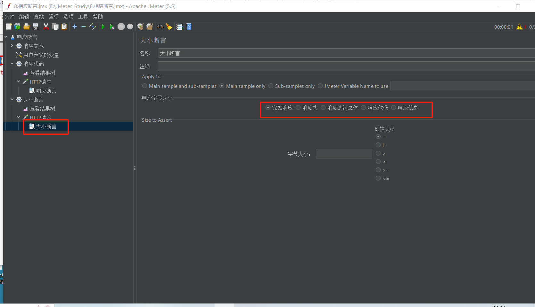Viewport: 535px width, 307px height.
Task: Click the Reset Search brush icon
Action: tap(169, 27)
